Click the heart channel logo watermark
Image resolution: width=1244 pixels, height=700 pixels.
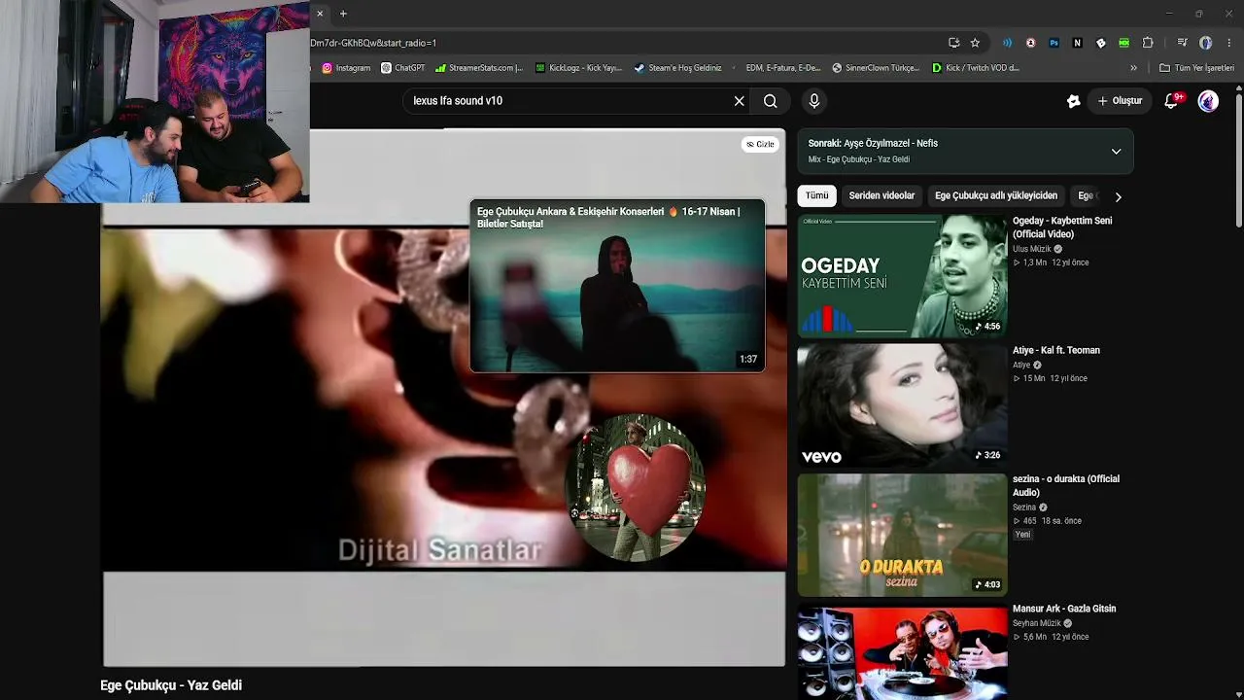point(638,487)
